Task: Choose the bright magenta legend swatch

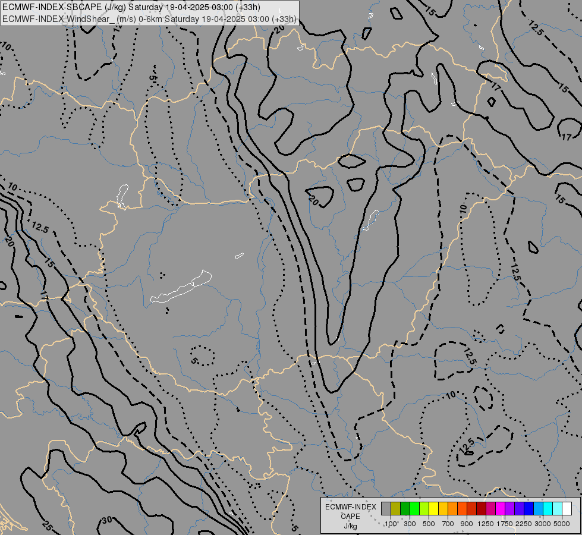Action: coord(500,508)
